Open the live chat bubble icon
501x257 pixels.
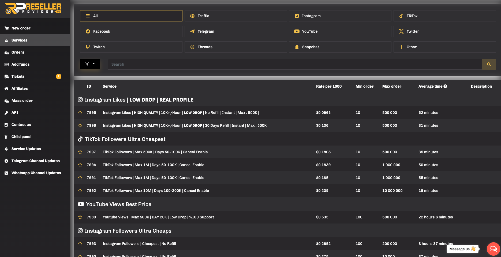coord(493,249)
